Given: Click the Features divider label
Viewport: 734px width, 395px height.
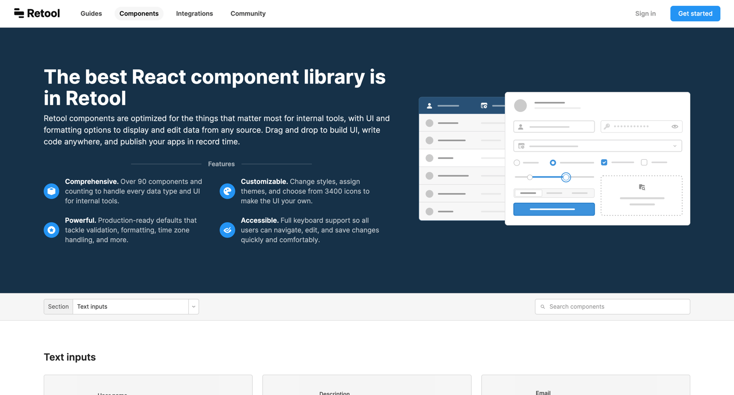Looking at the screenshot, I should tap(221, 164).
